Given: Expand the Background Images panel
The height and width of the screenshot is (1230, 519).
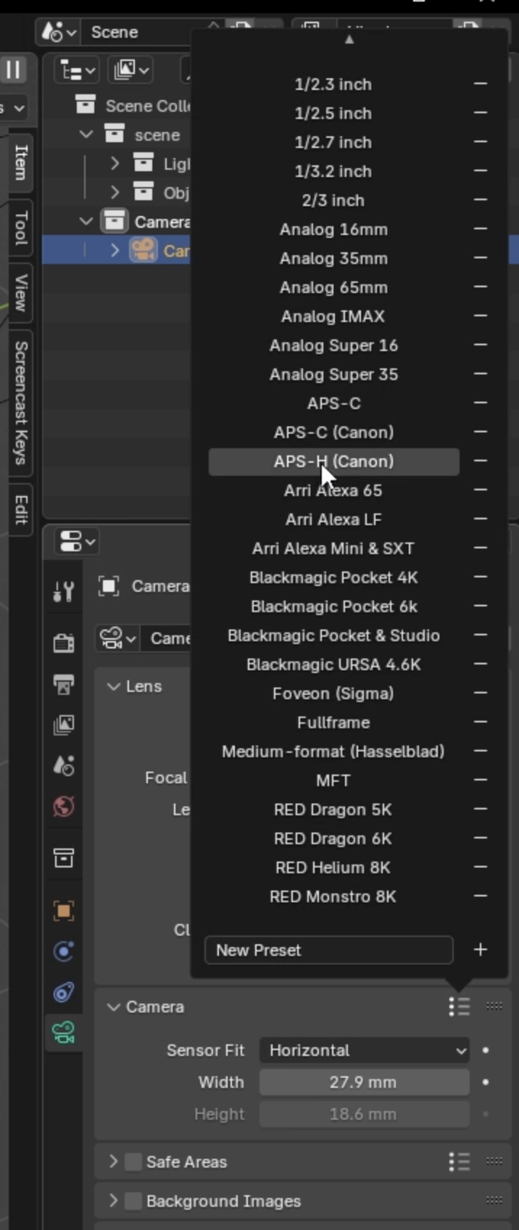Looking at the screenshot, I should [113, 1201].
